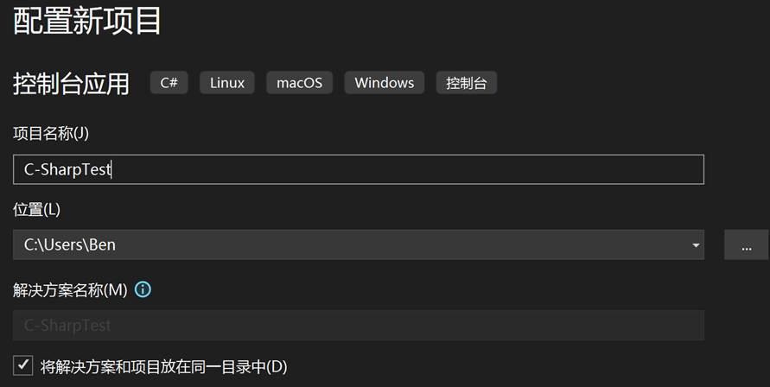Click the Windows platform tag
Image resolution: width=770 pixels, height=387 pixels.
tap(384, 83)
